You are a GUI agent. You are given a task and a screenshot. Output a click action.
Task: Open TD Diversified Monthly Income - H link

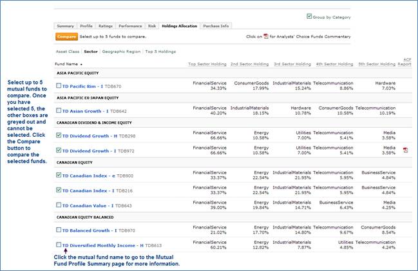(103, 245)
